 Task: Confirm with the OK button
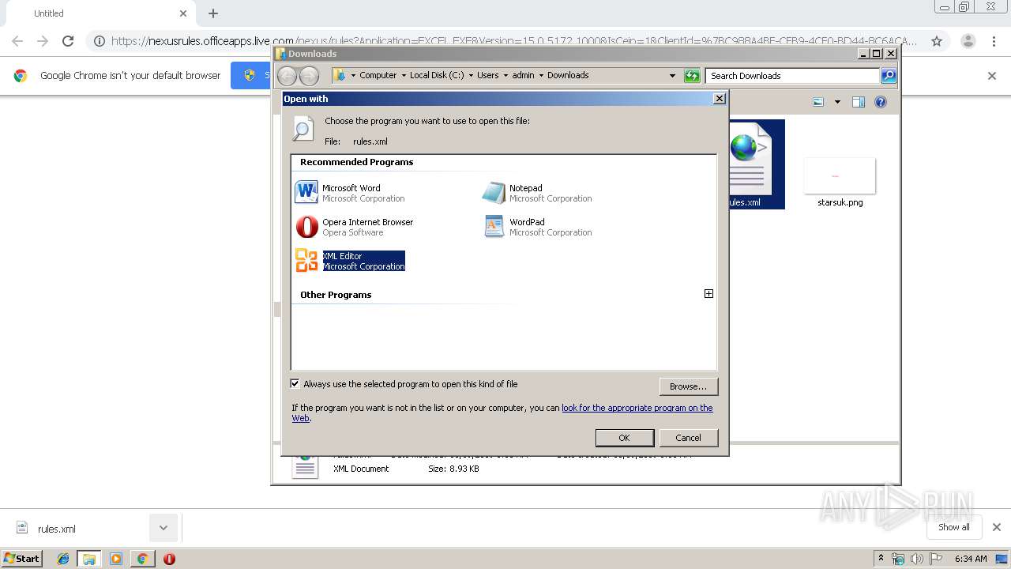(624, 438)
